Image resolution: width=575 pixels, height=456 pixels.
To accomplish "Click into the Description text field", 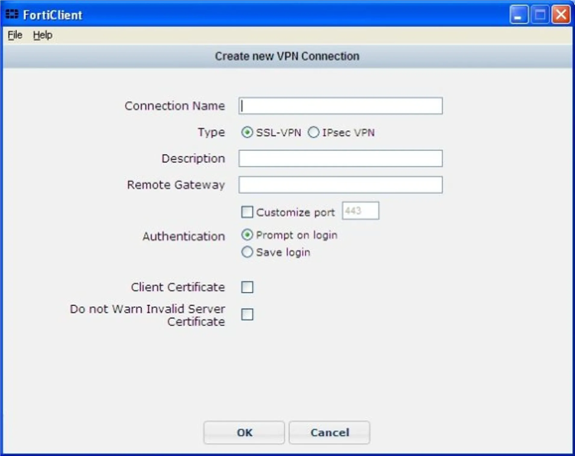I will point(340,159).
